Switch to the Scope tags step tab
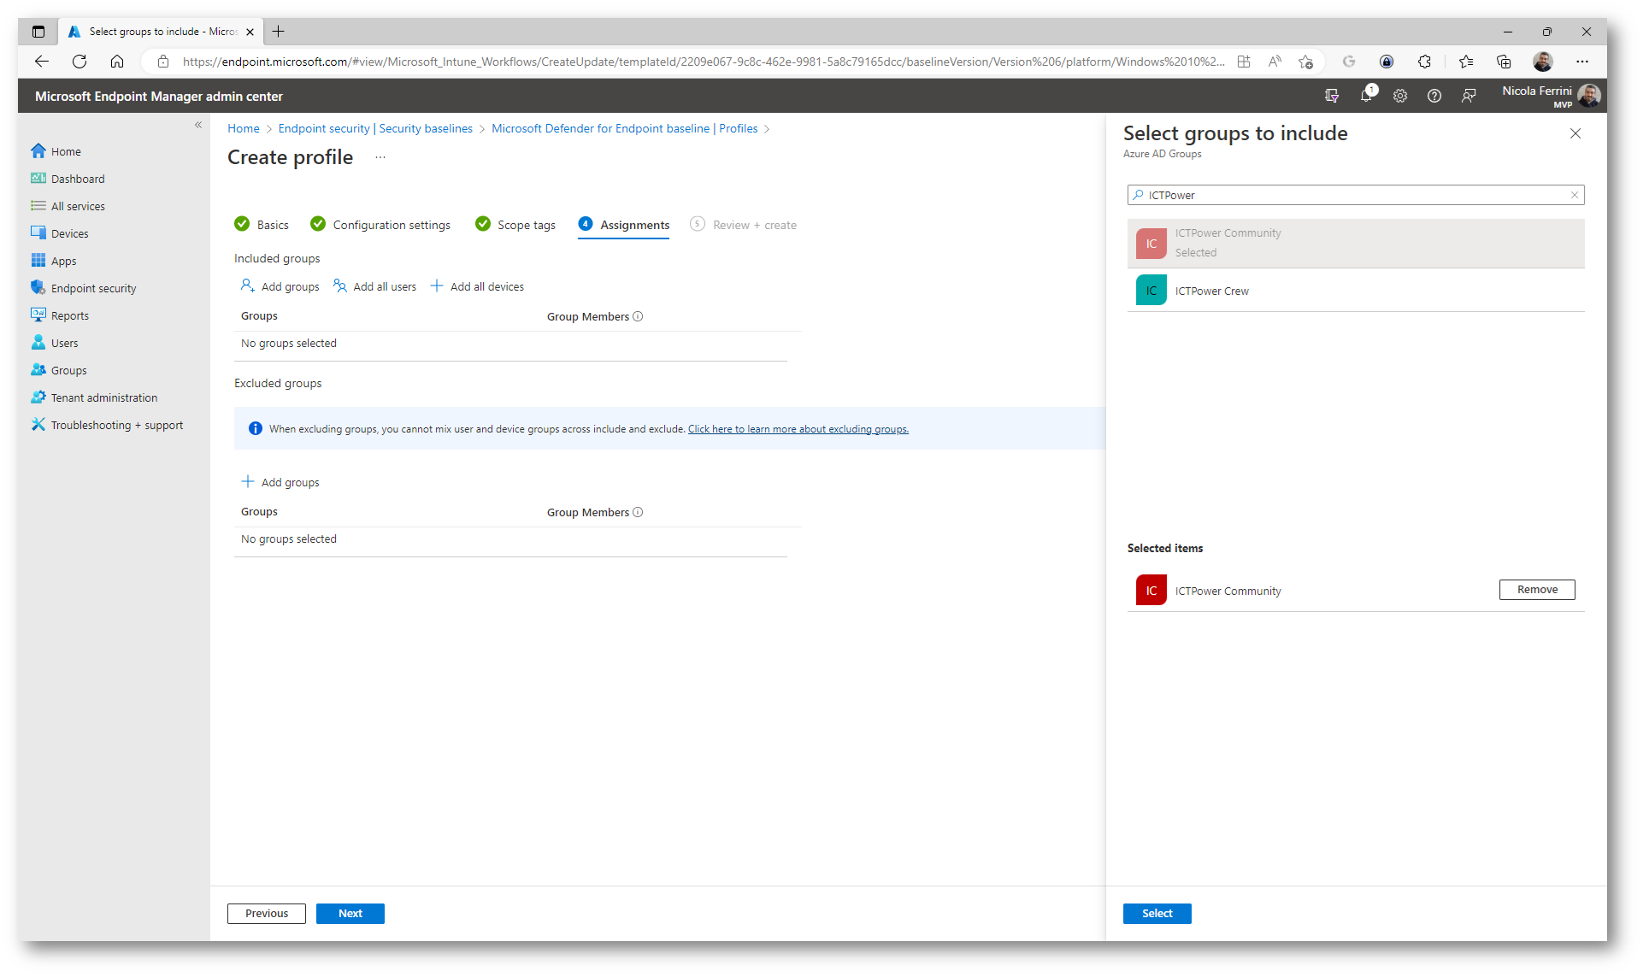The image size is (1643, 977). [x=515, y=225]
